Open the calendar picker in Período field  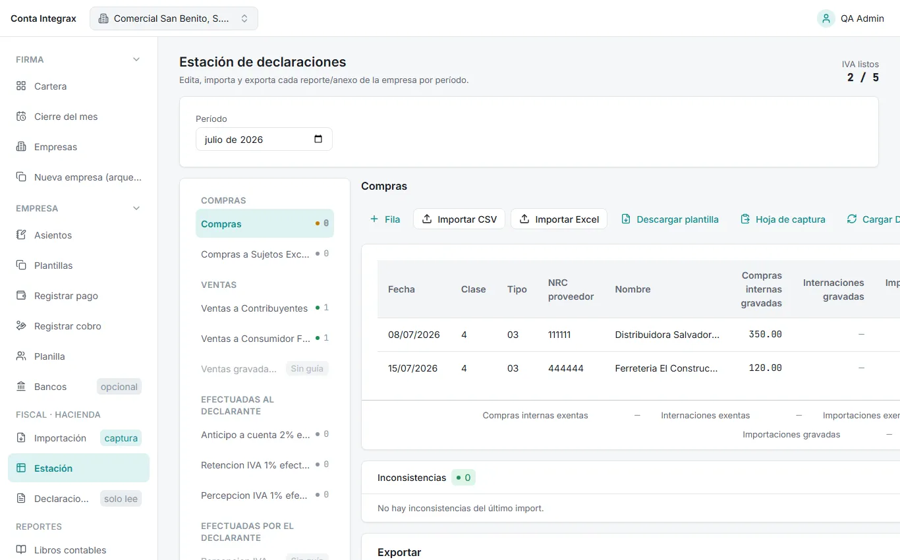tap(318, 139)
